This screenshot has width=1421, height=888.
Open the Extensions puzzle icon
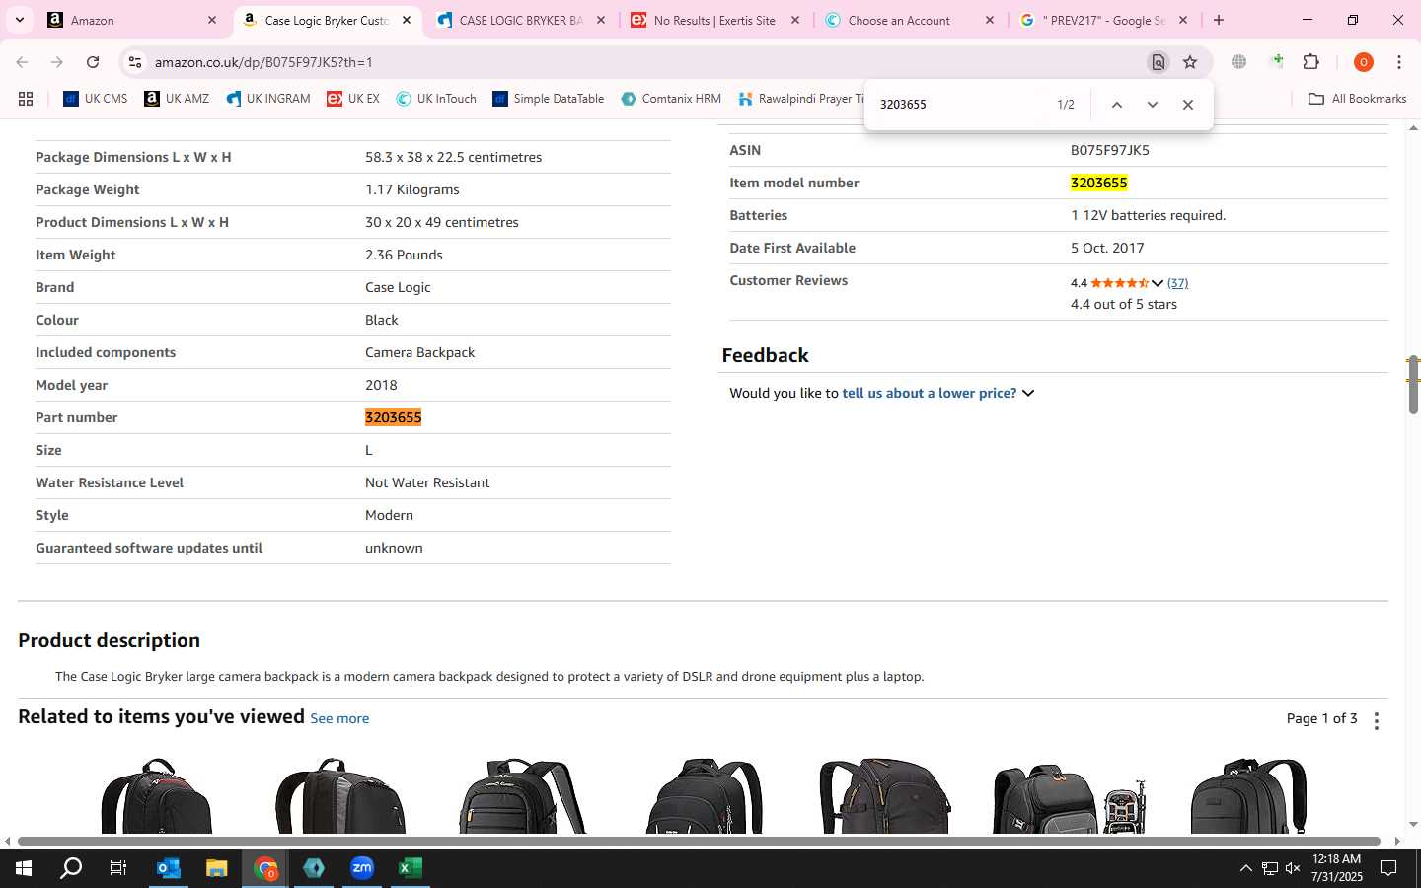[1311, 62]
